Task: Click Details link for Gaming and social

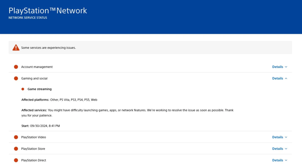Action: [x=278, y=78]
